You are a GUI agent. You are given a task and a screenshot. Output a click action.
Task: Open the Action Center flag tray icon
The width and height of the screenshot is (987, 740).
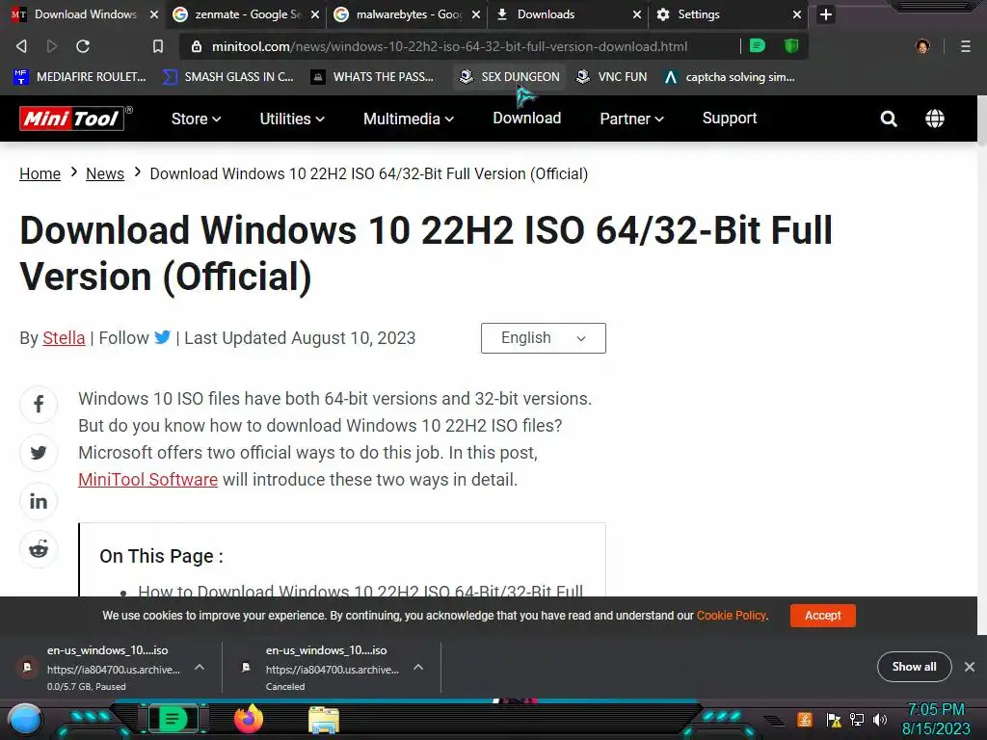pyautogui.click(x=834, y=719)
